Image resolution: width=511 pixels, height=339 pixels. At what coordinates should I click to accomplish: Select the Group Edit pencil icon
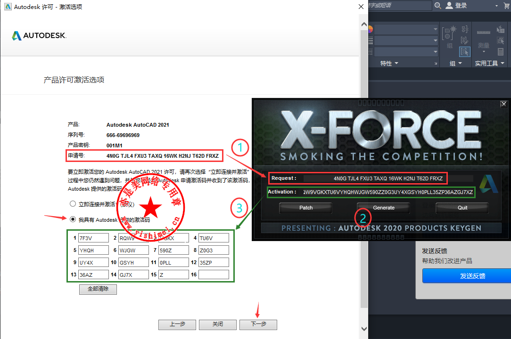(465, 40)
